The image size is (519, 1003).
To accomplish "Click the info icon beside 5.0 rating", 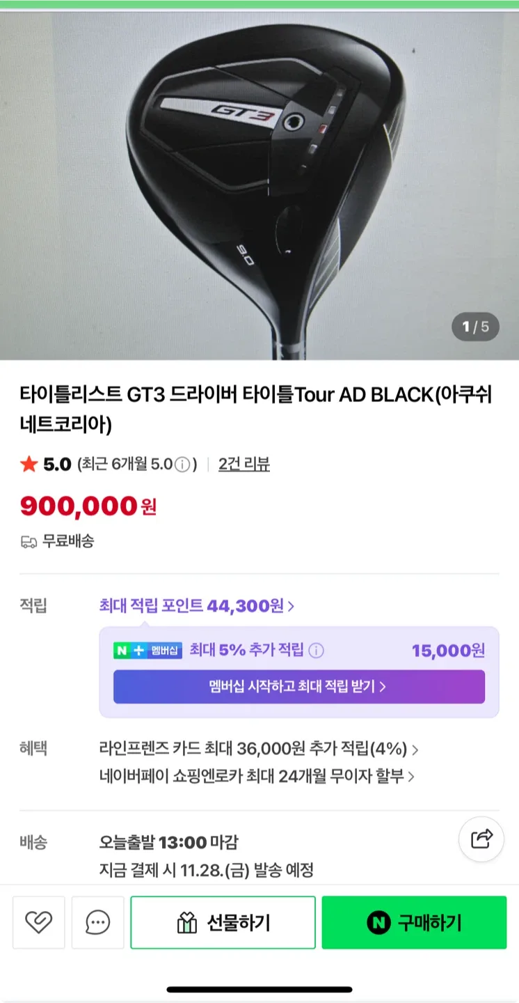I will (x=182, y=465).
